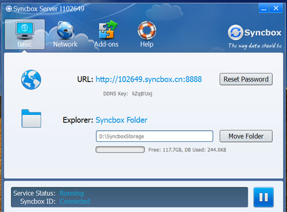
Task: Open the http://102649.syncbox.cn:8888 link
Action: click(149, 79)
